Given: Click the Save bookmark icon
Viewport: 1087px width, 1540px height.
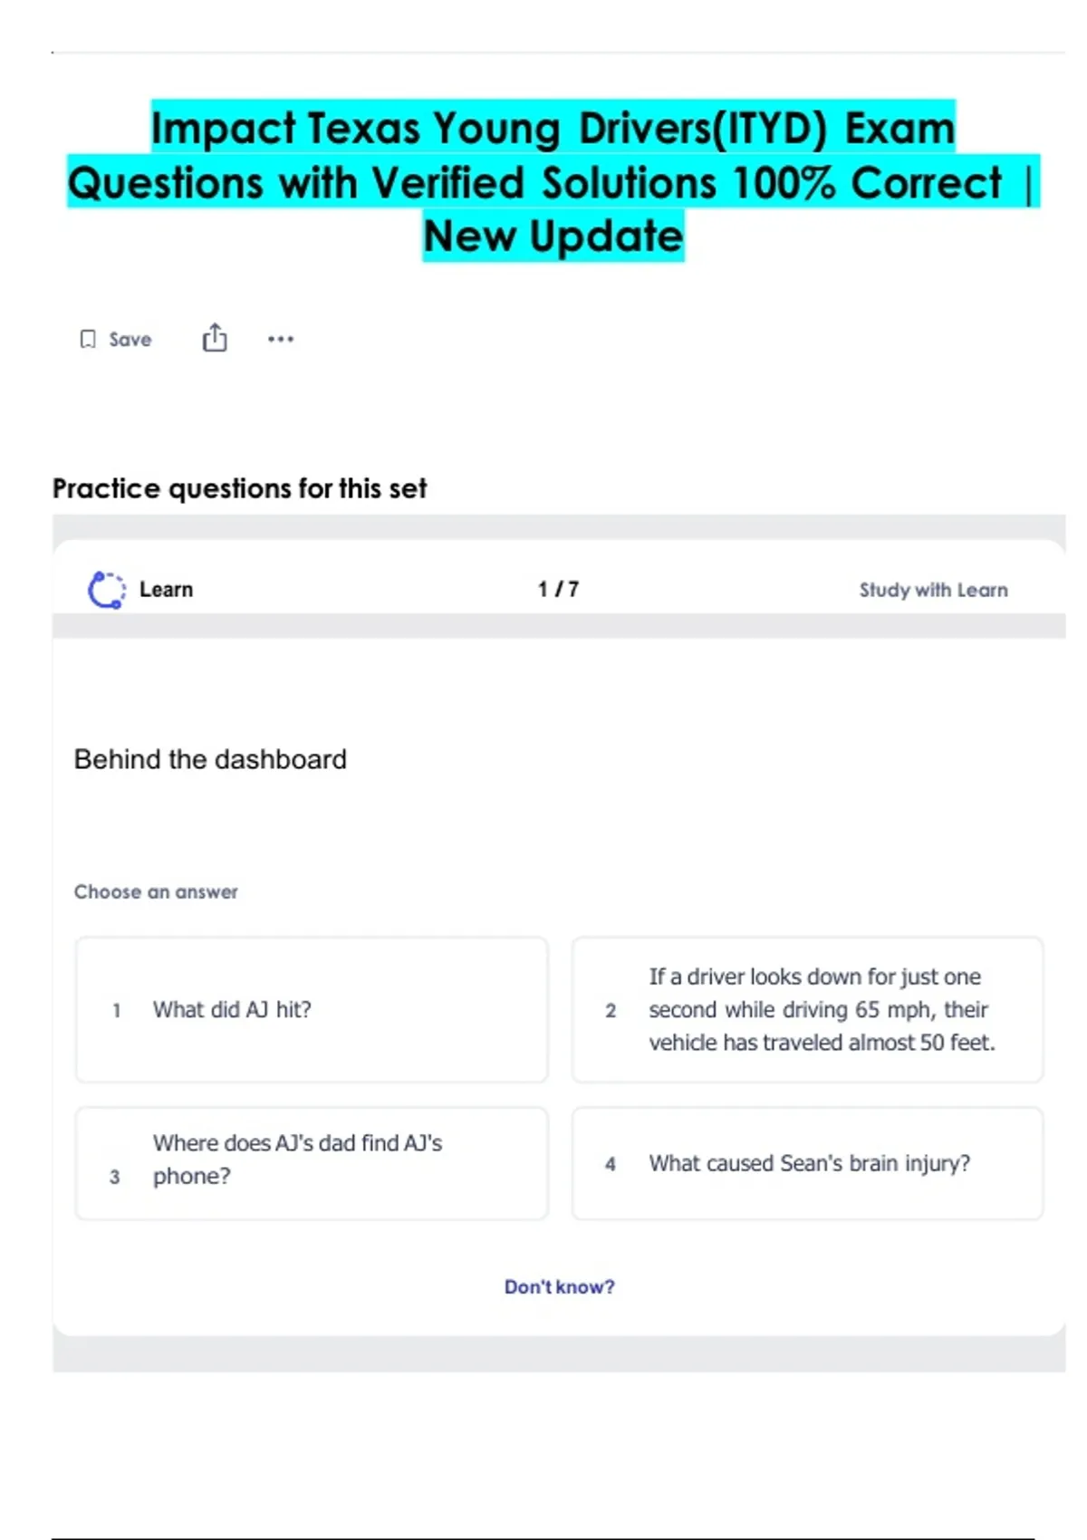Looking at the screenshot, I should [x=88, y=339].
